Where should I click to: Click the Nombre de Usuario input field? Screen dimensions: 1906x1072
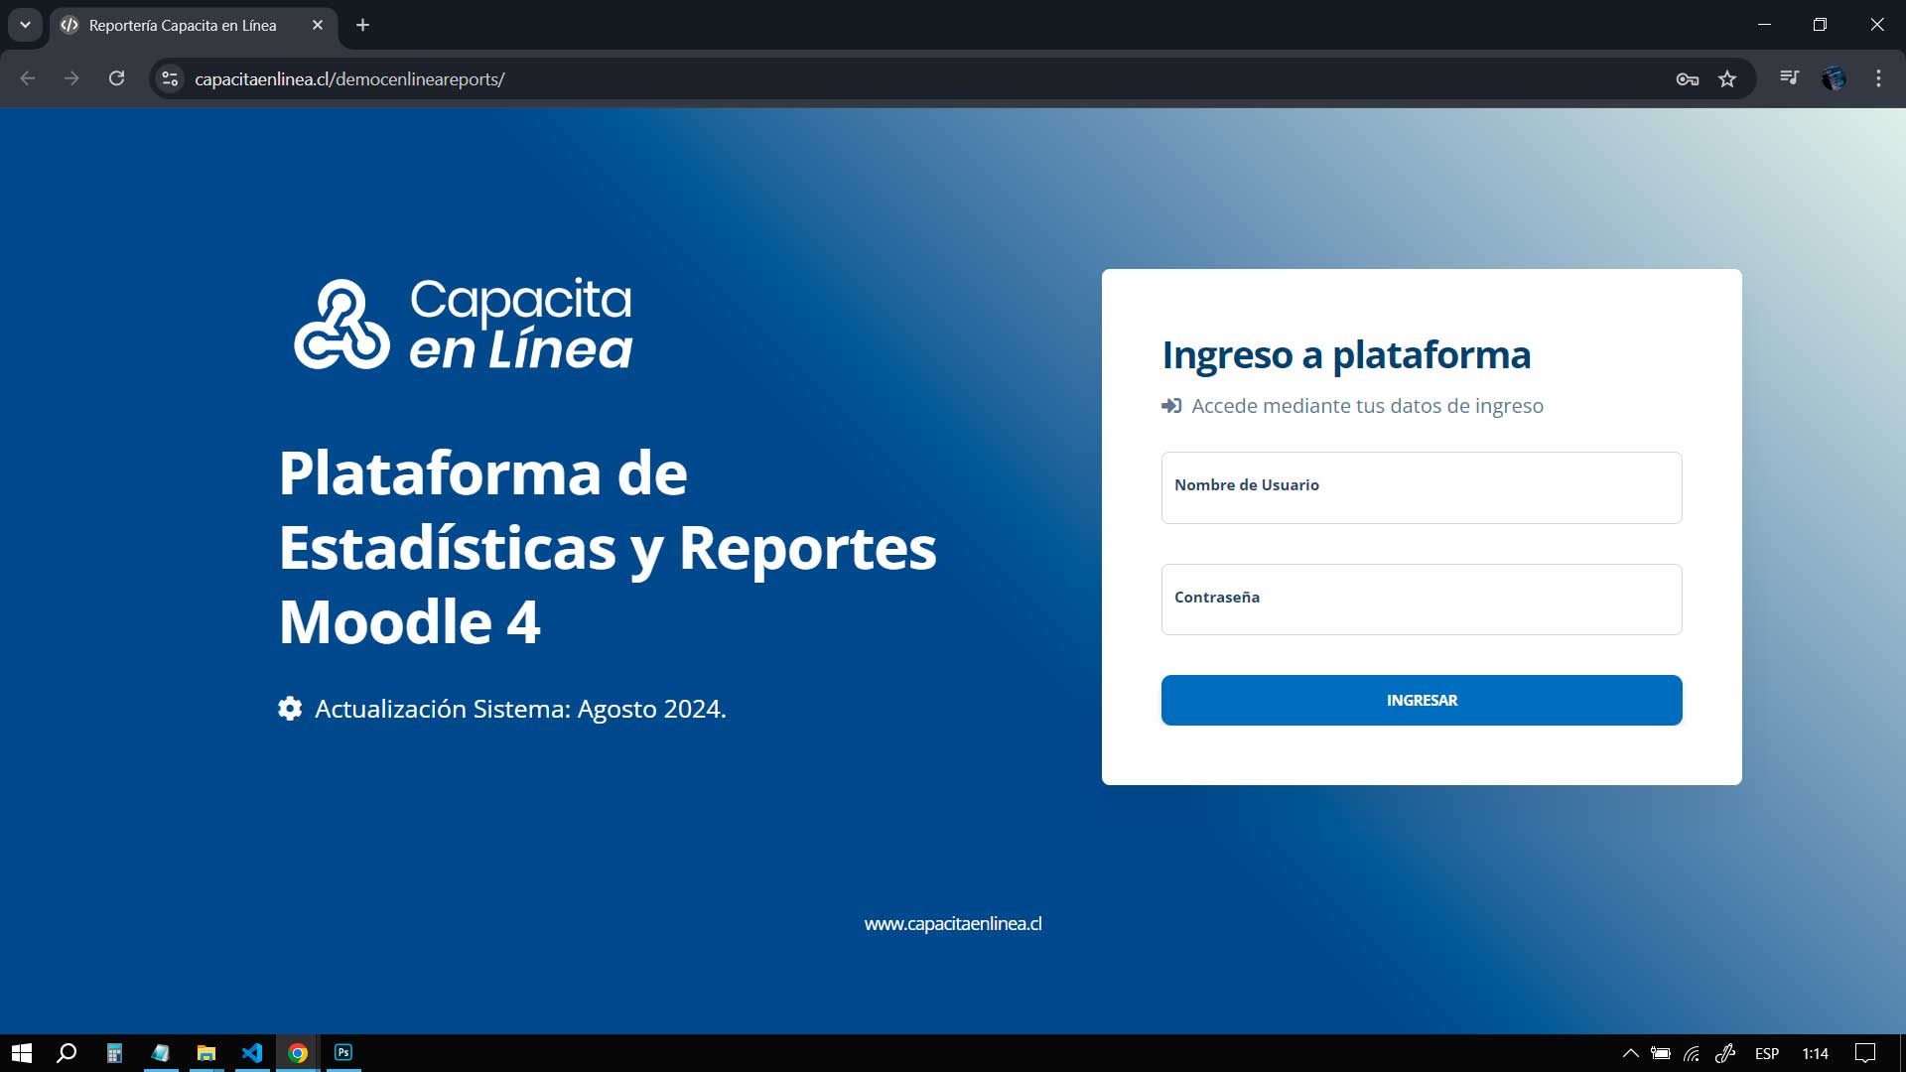pyautogui.click(x=1422, y=487)
